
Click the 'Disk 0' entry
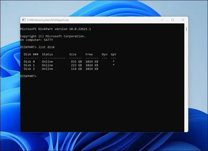(x=29, y=62)
